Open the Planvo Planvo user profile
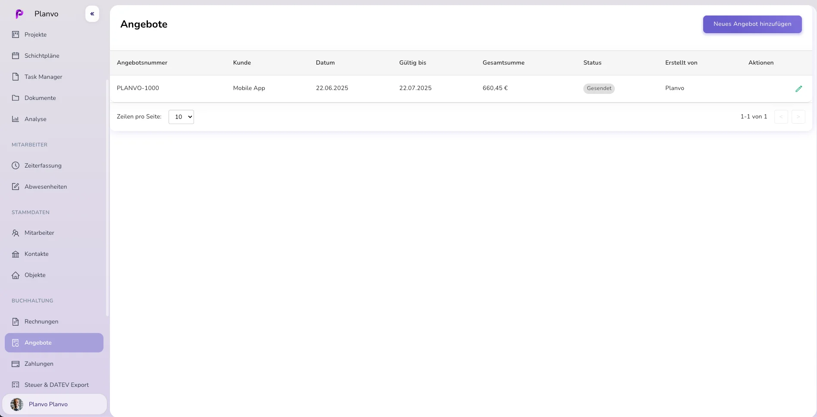The width and height of the screenshot is (817, 417). click(48, 404)
